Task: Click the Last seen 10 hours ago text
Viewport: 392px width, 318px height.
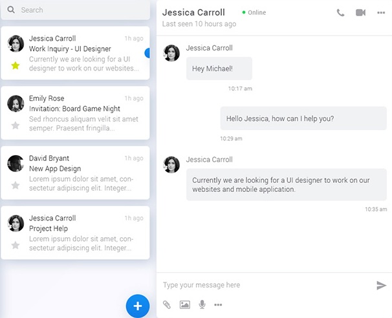Action: point(199,24)
